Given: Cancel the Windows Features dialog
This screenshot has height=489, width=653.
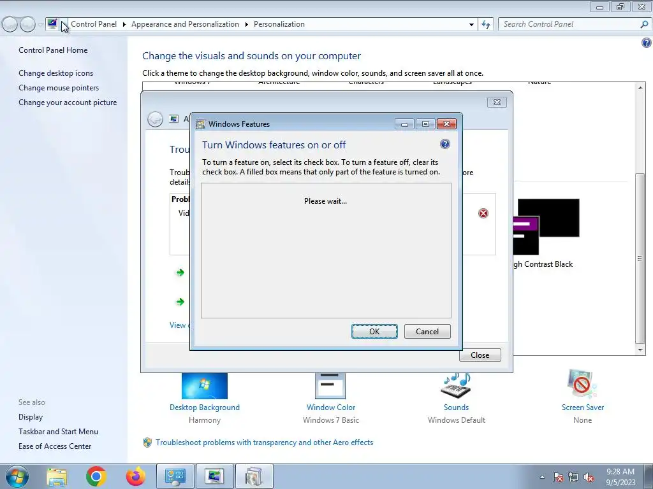Looking at the screenshot, I should click(427, 331).
